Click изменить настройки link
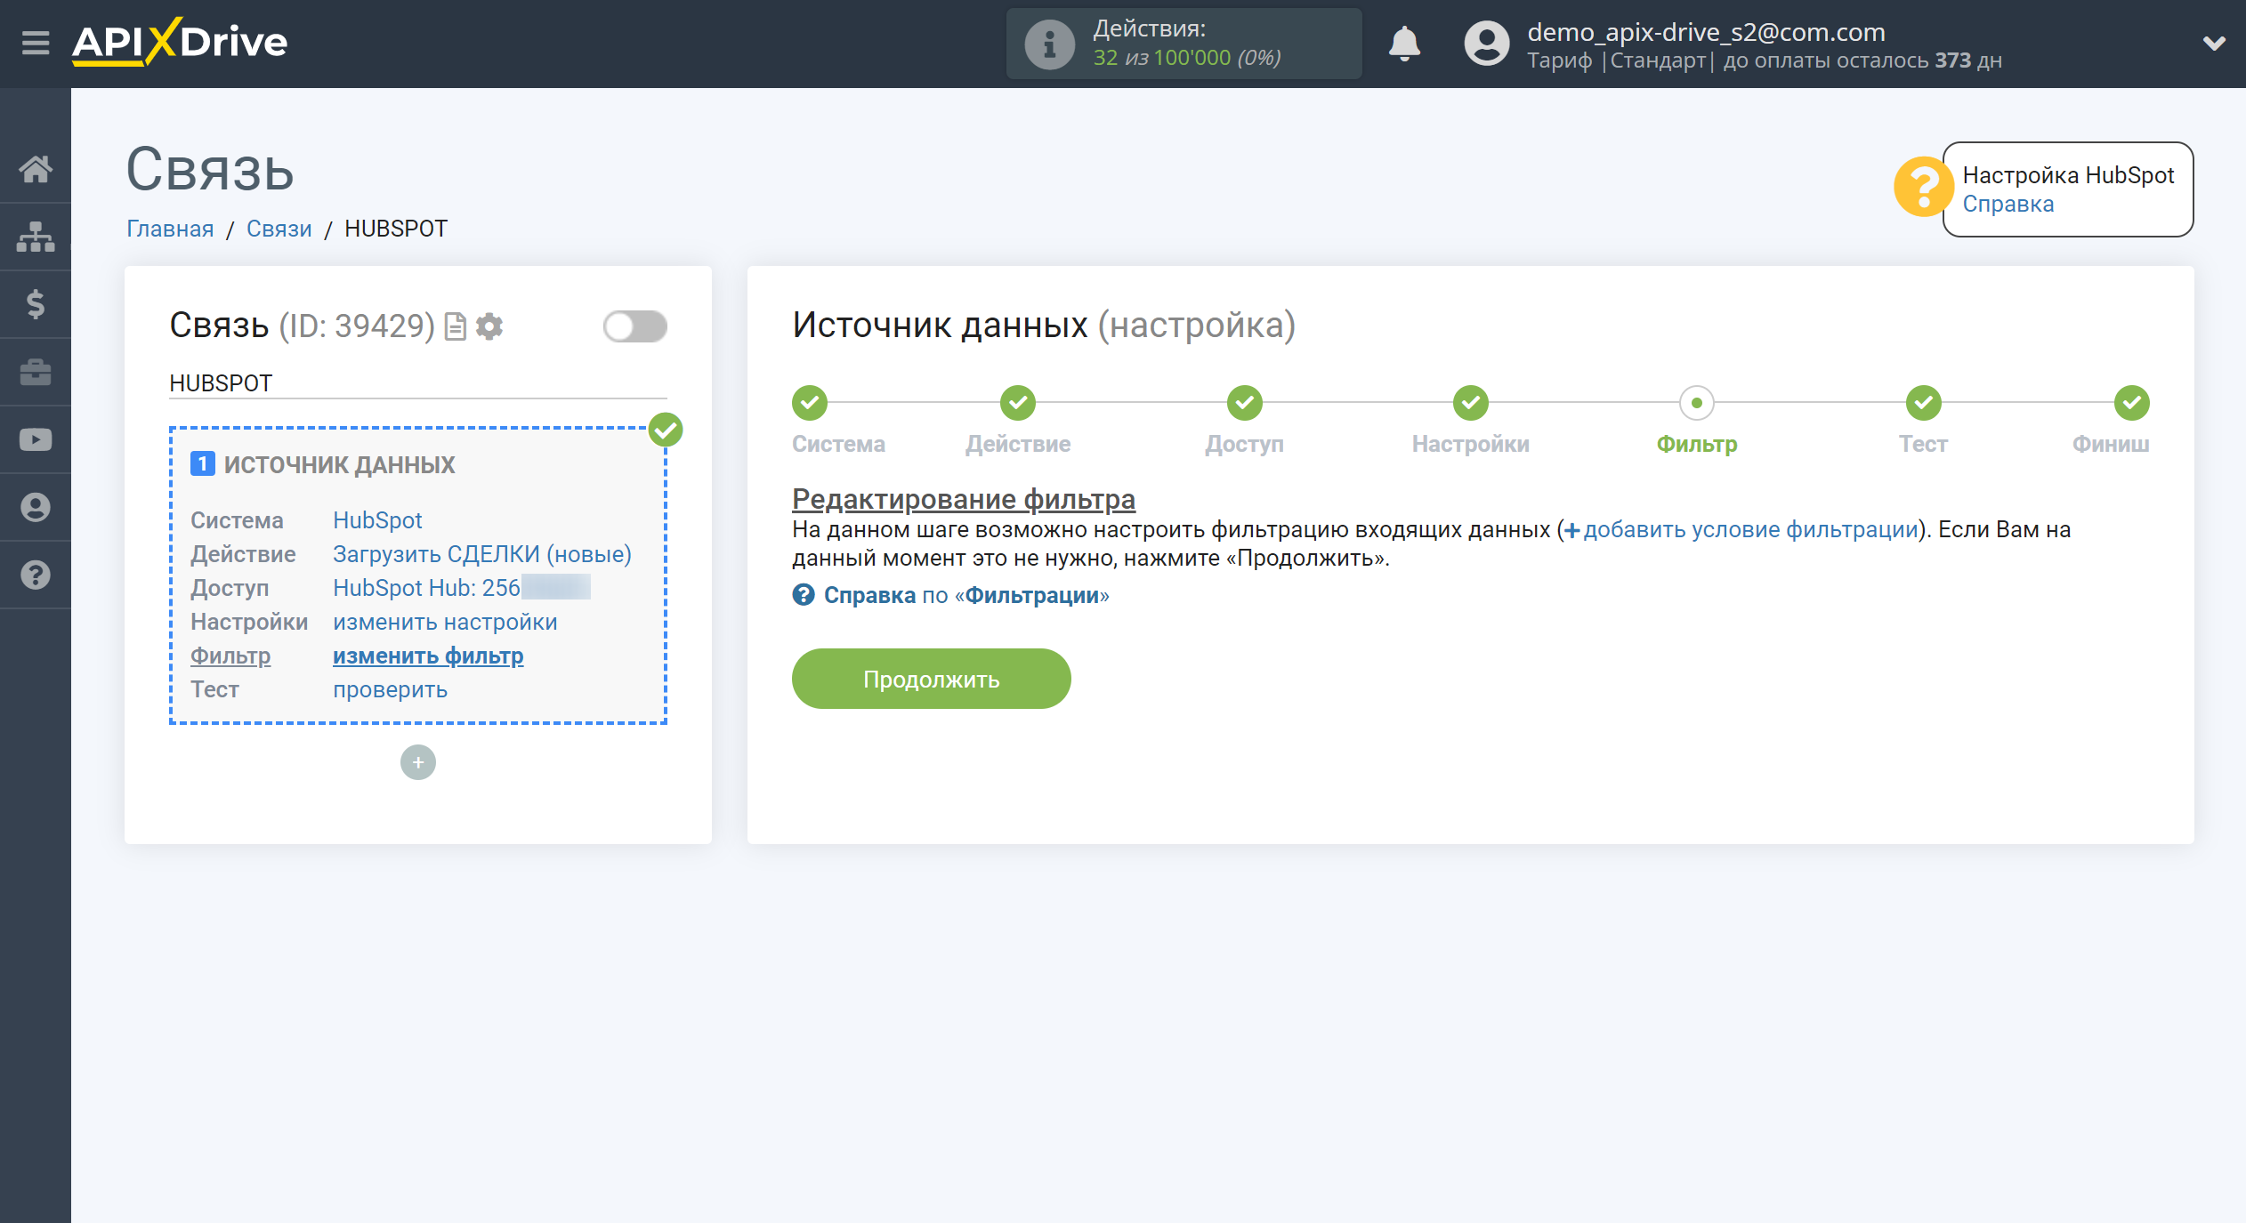 [x=445, y=622]
